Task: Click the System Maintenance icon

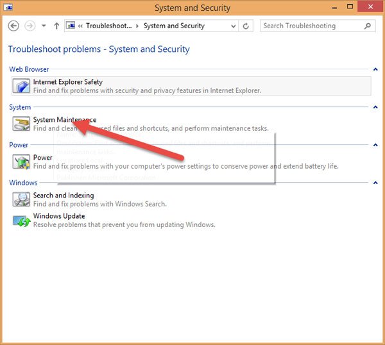Action: (21, 124)
